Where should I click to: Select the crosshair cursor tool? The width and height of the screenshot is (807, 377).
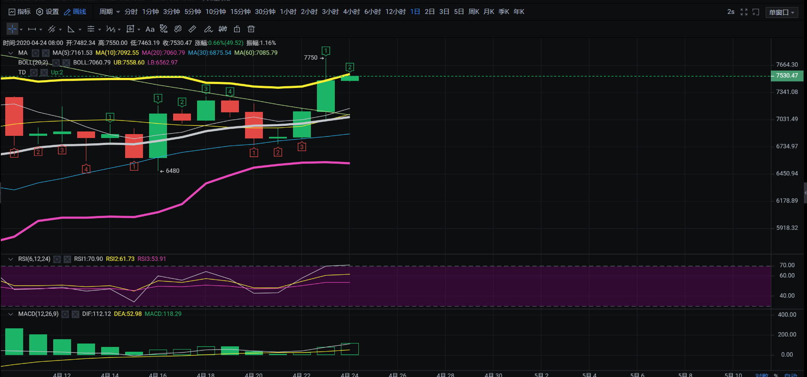click(x=12, y=29)
